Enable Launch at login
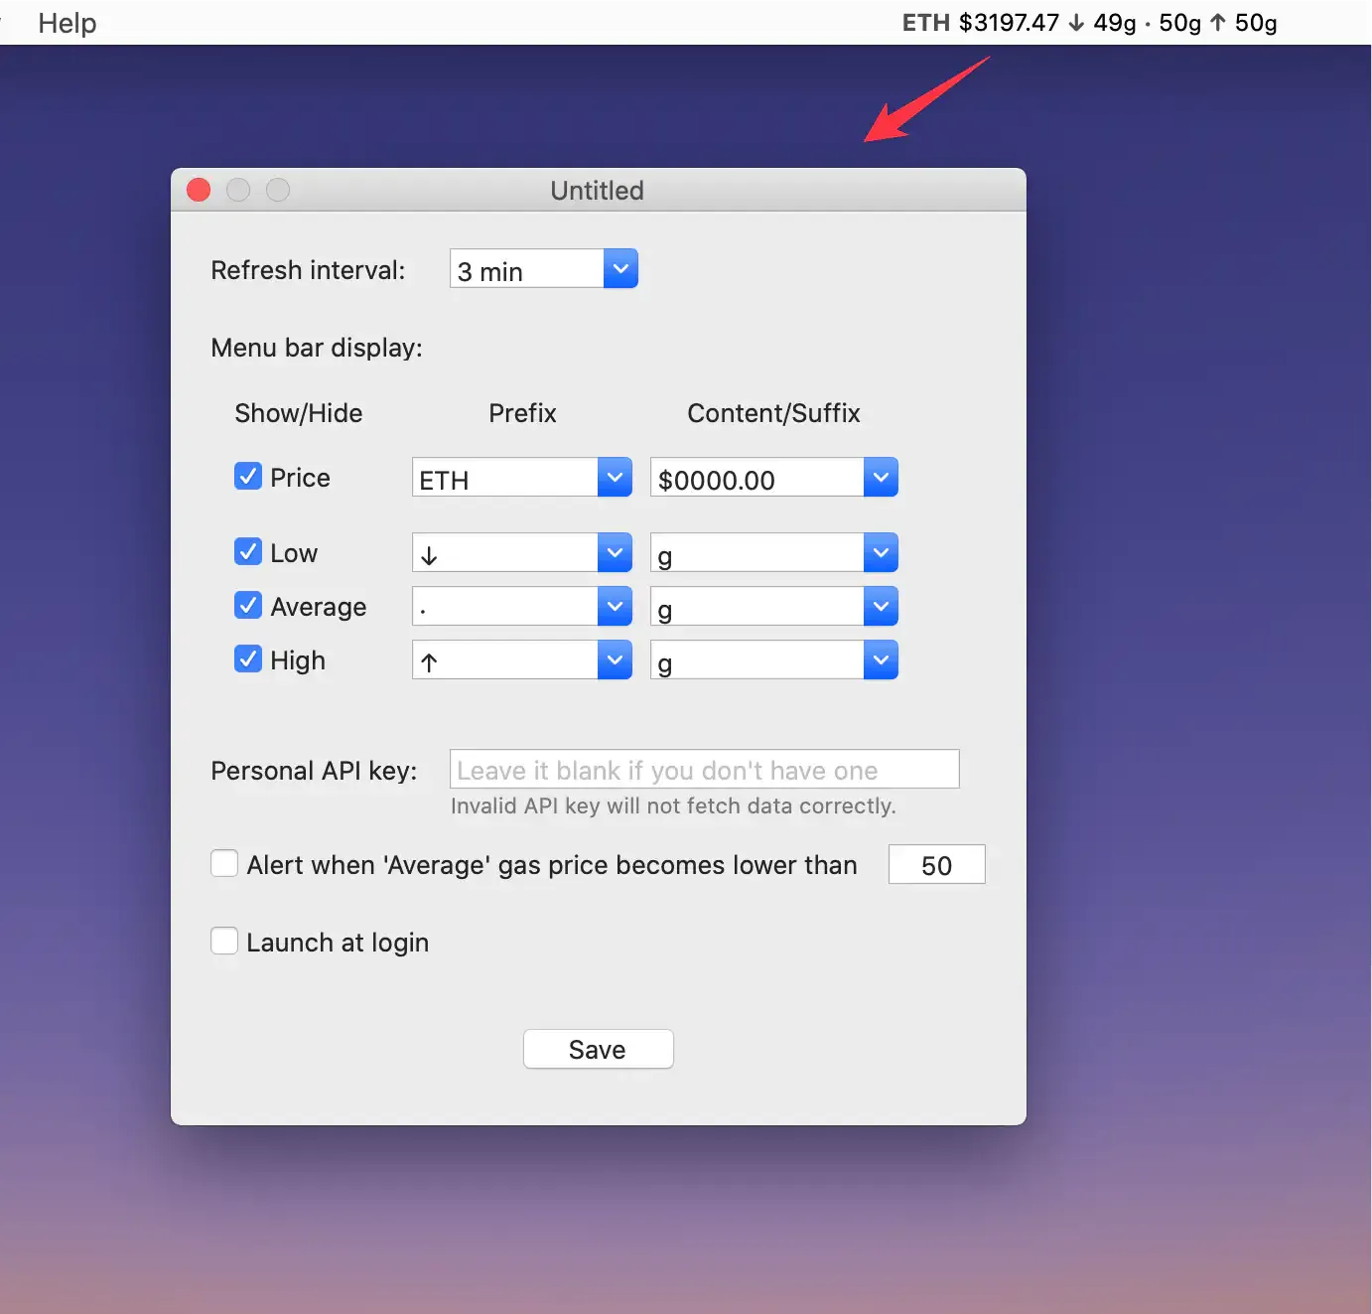Image resolution: width=1372 pixels, height=1314 pixels. 223,941
